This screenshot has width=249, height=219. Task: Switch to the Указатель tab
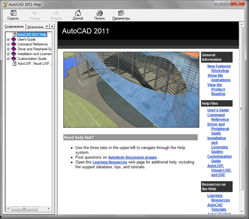coord(35,27)
